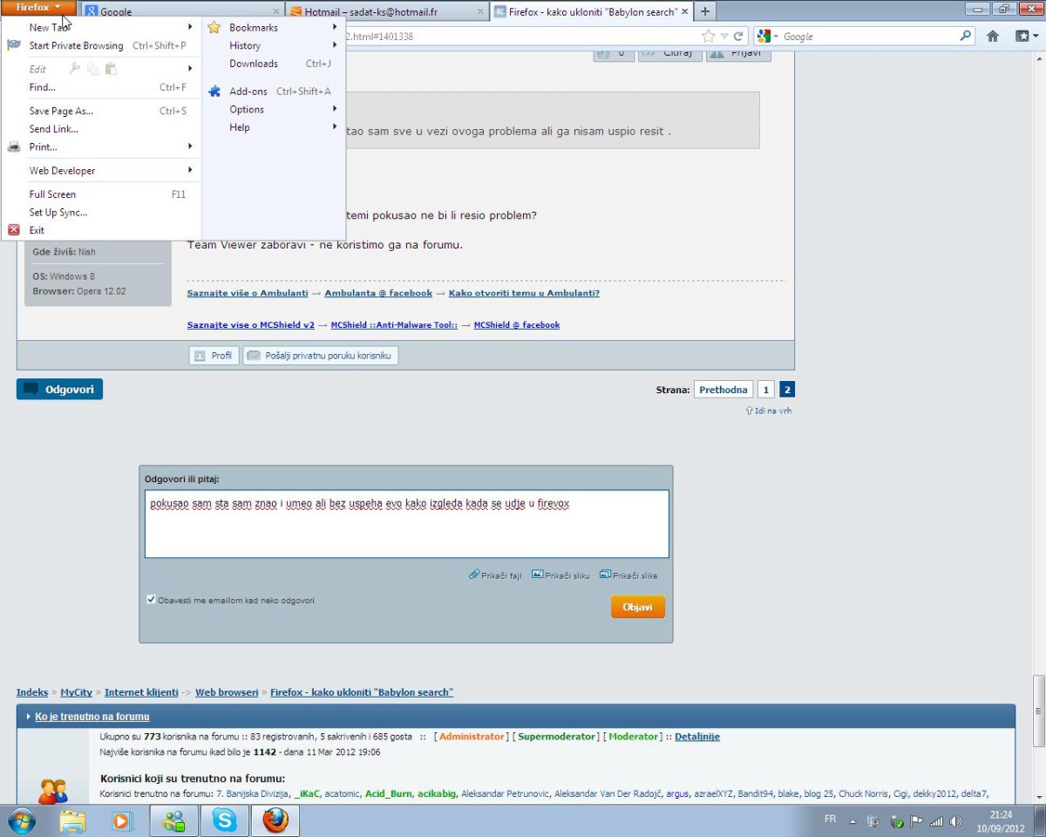This screenshot has width=1046, height=837.
Task: Open Web browseri breadcrumb link
Action: [227, 692]
